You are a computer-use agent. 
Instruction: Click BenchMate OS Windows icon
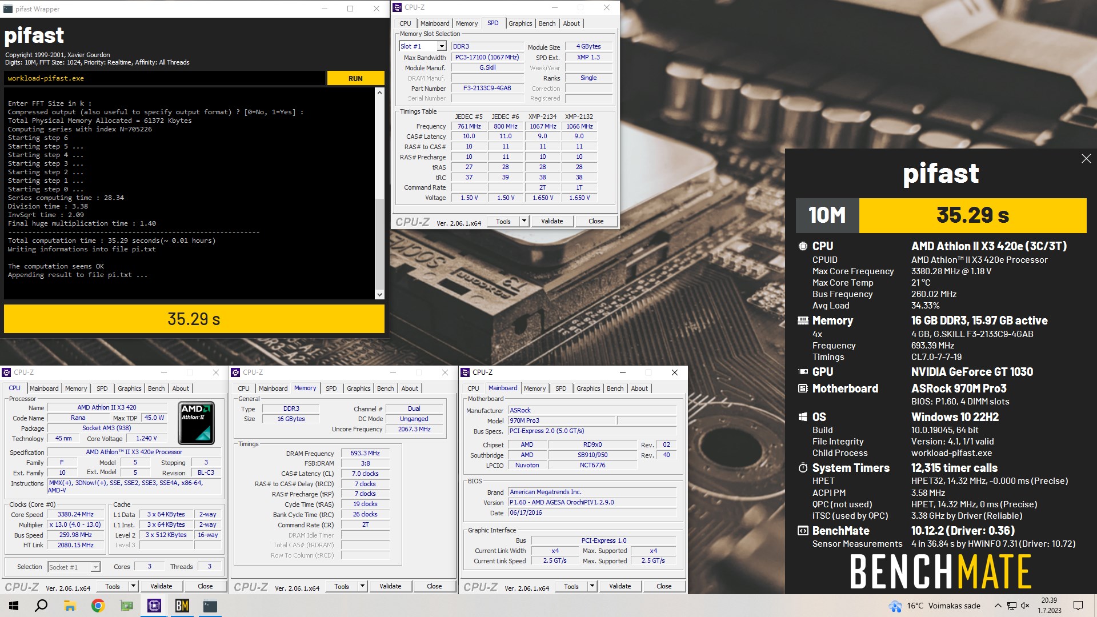(x=803, y=417)
